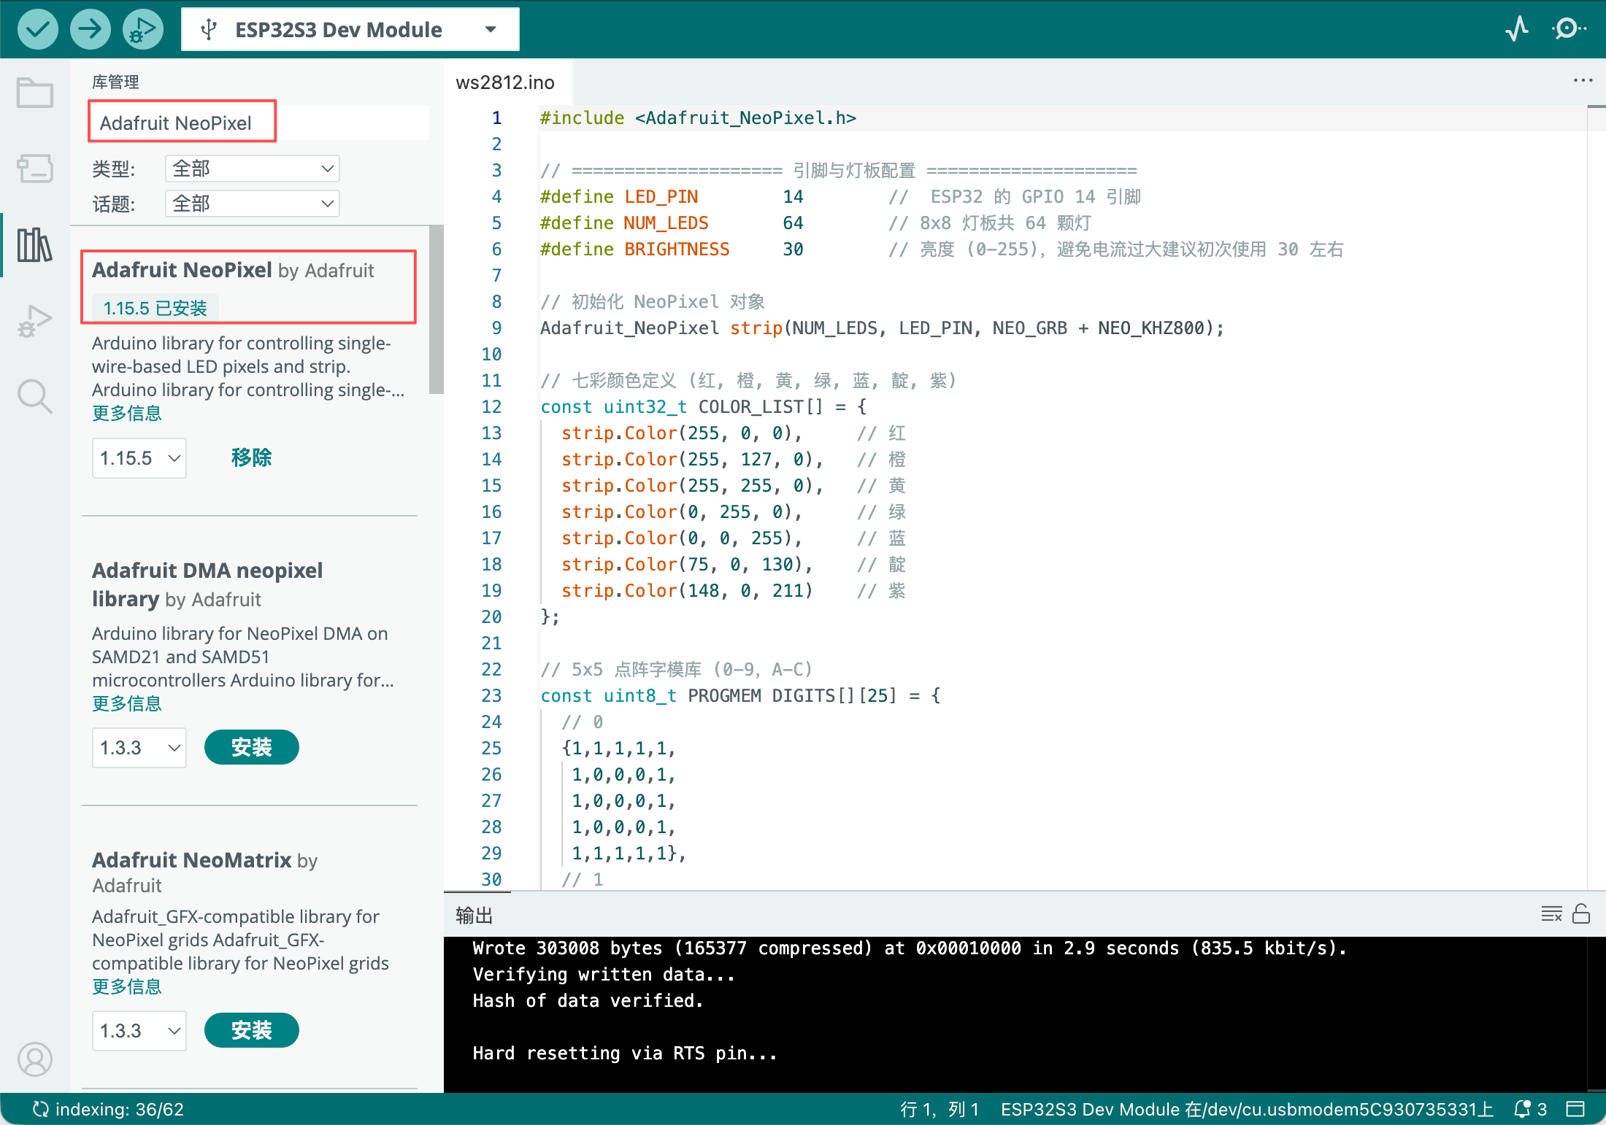The image size is (1606, 1125).
Task: Click the #define NUM_LEDS line
Action: click(815, 223)
